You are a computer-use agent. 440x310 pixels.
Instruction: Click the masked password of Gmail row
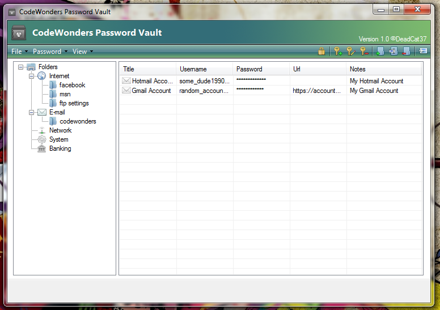(249, 89)
